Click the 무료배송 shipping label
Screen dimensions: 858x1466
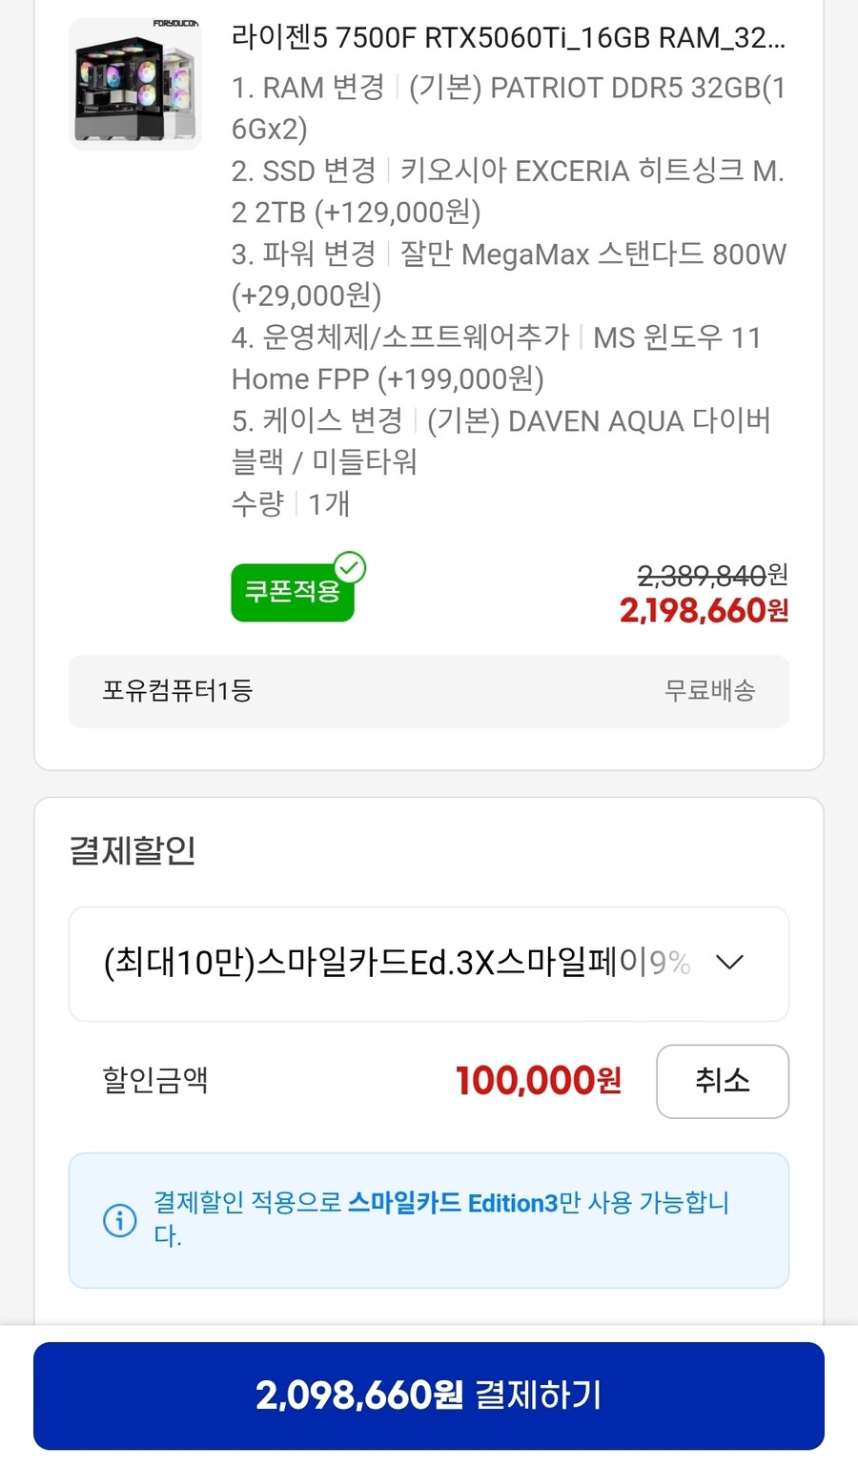pos(709,691)
